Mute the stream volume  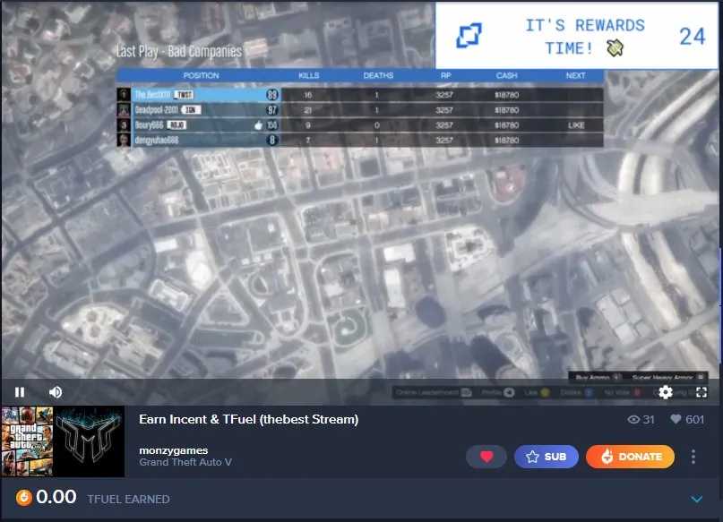[56, 392]
